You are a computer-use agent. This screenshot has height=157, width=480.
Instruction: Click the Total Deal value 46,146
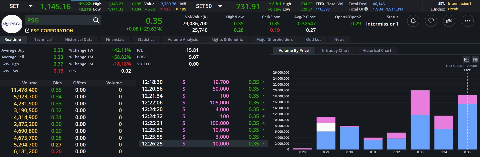[379, 4]
